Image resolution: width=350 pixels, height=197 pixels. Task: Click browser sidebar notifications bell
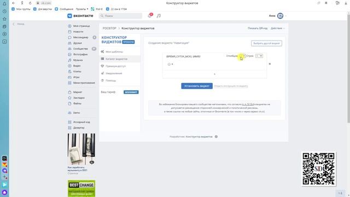[x=4, y=4]
